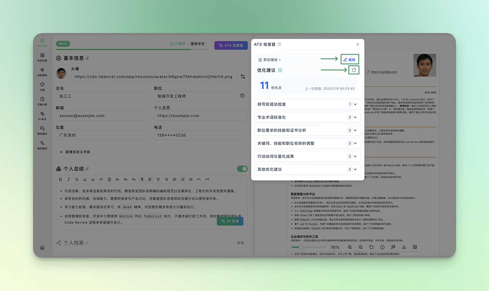Image resolution: width=489 pixels, height=291 pixels.
Task: Click the 编辑 button for 职位描述
Action: tap(350, 60)
